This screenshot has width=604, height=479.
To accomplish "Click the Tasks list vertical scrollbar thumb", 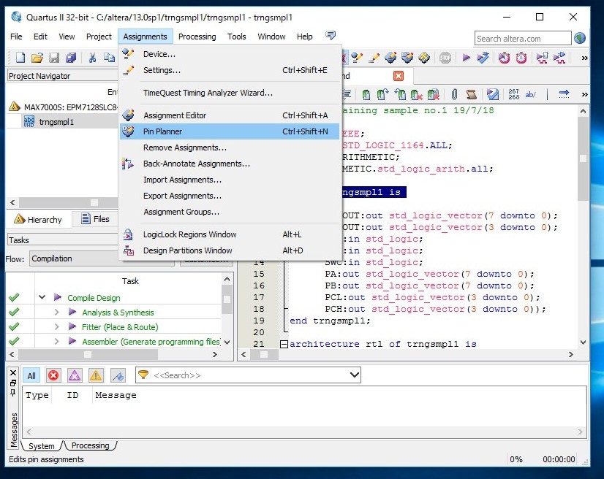I will tap(227, 299).
